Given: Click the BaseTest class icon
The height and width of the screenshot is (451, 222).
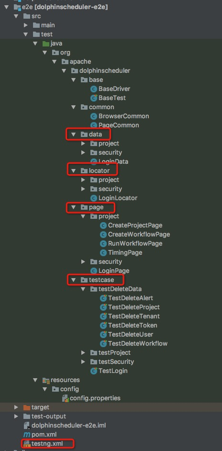Looking at the screenshot, I should click(x=93, y=98).
